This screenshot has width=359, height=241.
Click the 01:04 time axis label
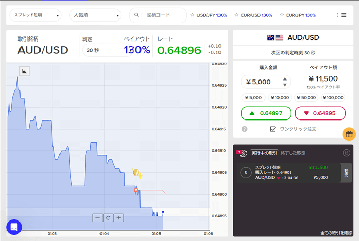104,234
